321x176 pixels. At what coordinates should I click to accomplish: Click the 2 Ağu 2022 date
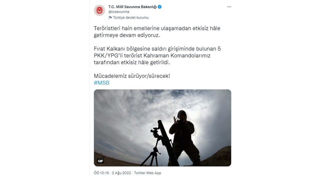tap(122, 173)
